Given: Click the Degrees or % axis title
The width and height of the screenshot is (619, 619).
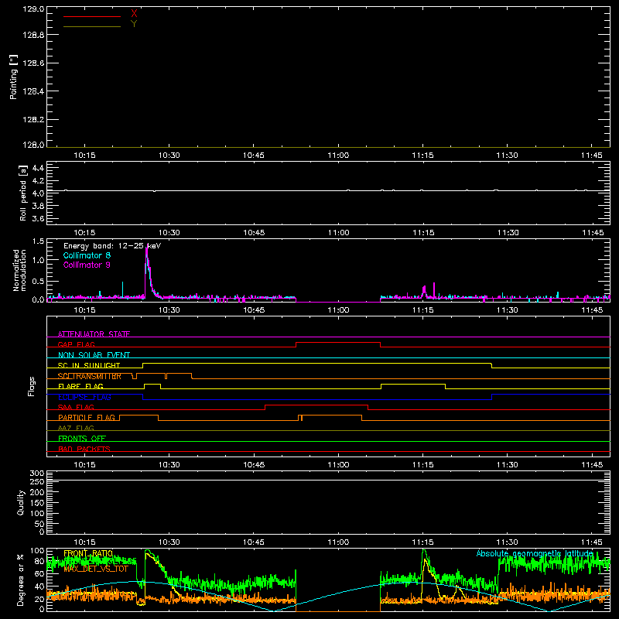Looking at the screenshot, I should click(x=21, y=580).
